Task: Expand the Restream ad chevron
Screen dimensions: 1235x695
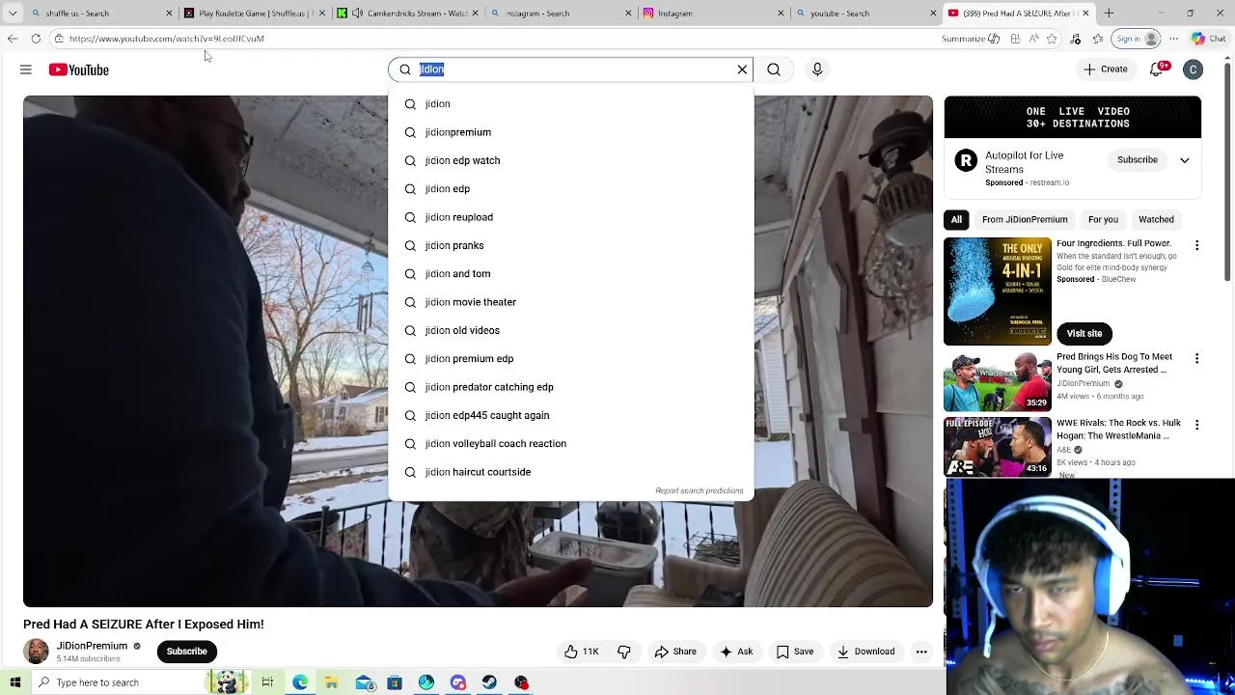Action: tap(1185, 160)
